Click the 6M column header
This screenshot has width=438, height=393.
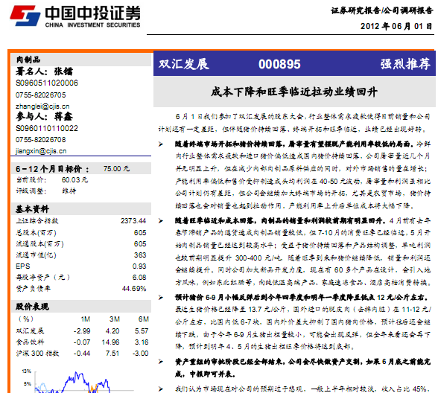click(x=144, y=319)
